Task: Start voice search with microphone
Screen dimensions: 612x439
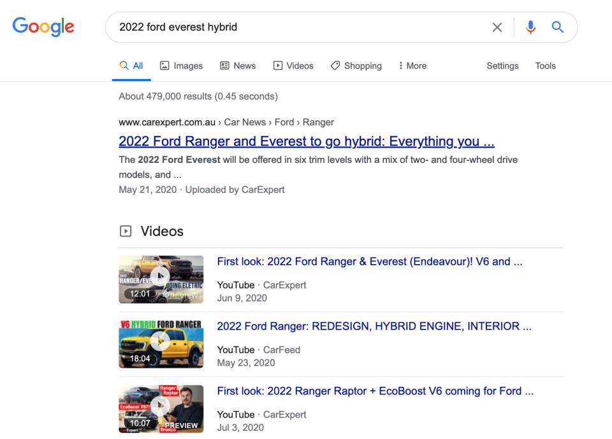Action: [530, 27]
